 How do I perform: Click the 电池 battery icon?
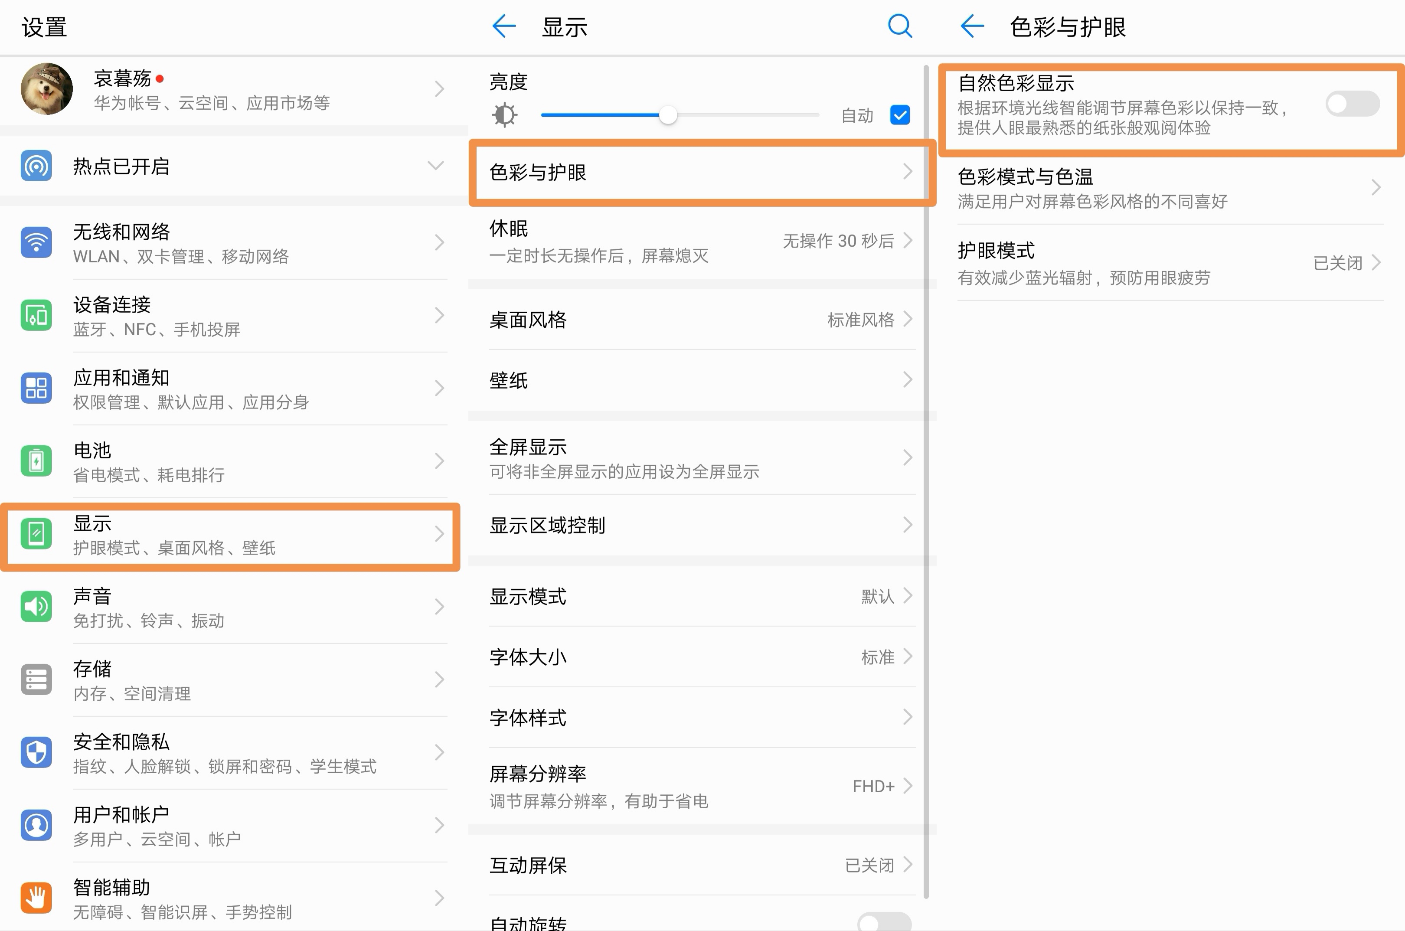coord(36,461)
